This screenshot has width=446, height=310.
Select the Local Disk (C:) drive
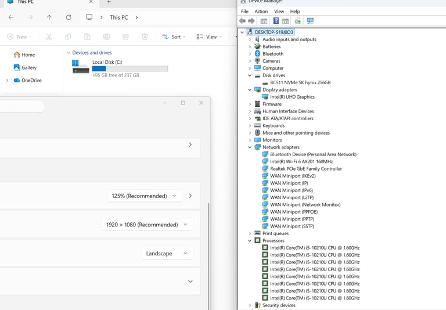pyautogui.click(x=120, y=69)
